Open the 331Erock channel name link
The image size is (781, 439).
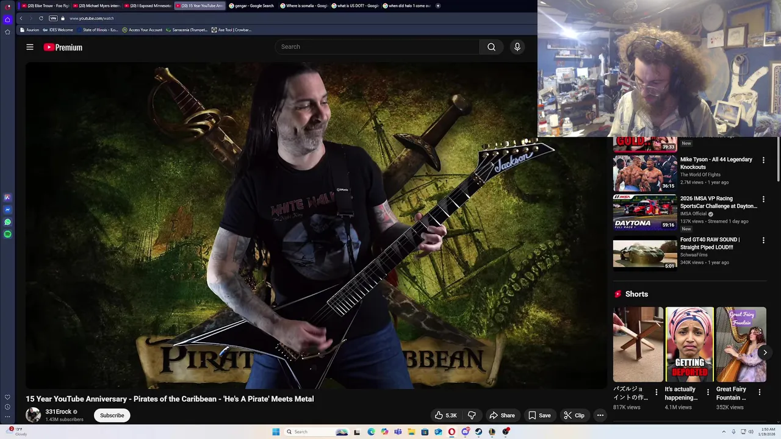(x=59, y=412)
